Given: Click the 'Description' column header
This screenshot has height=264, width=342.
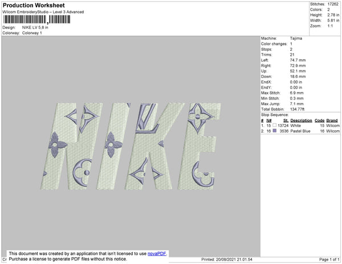Looking at the screenshot, I should point(301,121).
